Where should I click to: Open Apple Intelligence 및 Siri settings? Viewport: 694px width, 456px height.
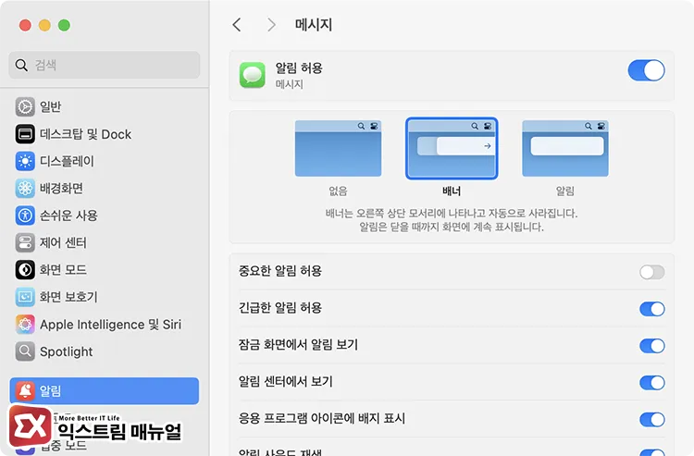(104, 325)
